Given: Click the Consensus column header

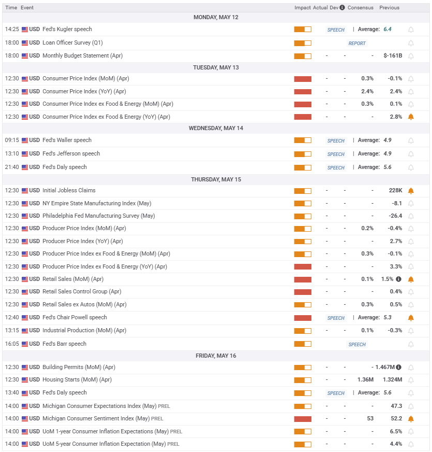Looking at the screenshot, I should (x=360, y=7).
